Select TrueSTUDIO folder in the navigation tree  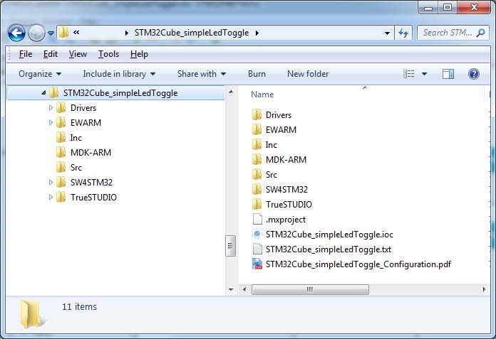(93, 198)
